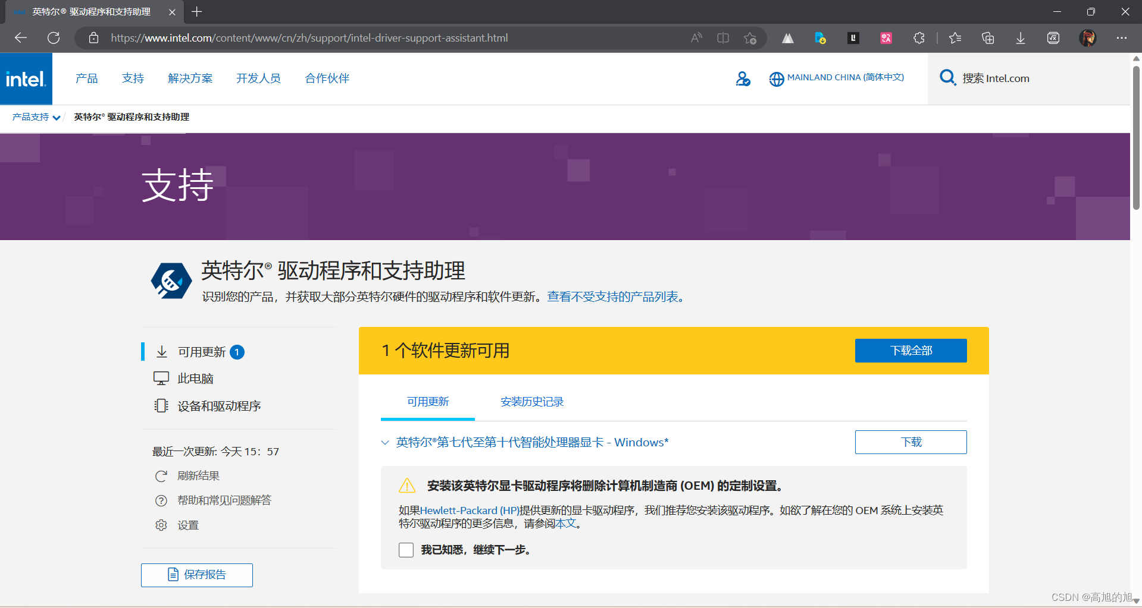The image size is (1142, 608).
Task: Click the Intel logo
Action: (26, 78)
